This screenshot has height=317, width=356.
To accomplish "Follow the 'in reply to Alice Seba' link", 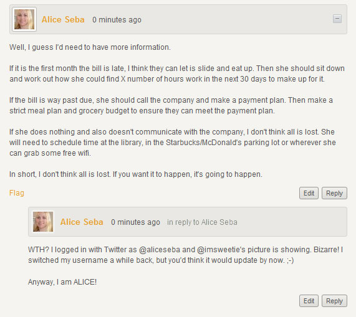I will [x=202, y=222].
